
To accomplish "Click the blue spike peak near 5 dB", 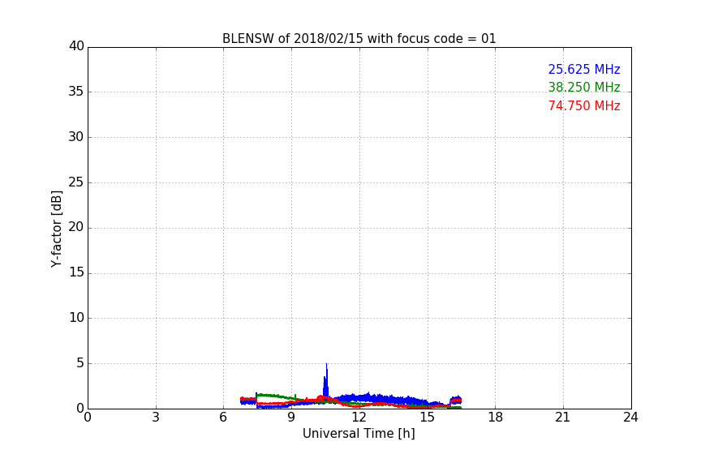I will point(326,365).
